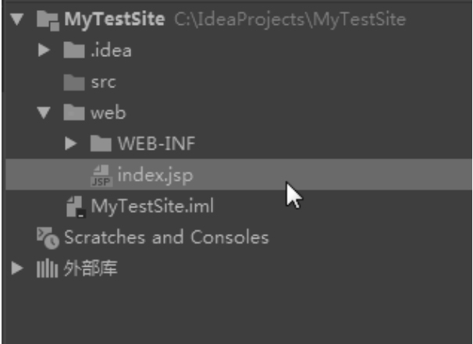Select the MyTestSite project name label
This screenshot has height=344, width=473.
pyautogui.click(x=114, y=20)
